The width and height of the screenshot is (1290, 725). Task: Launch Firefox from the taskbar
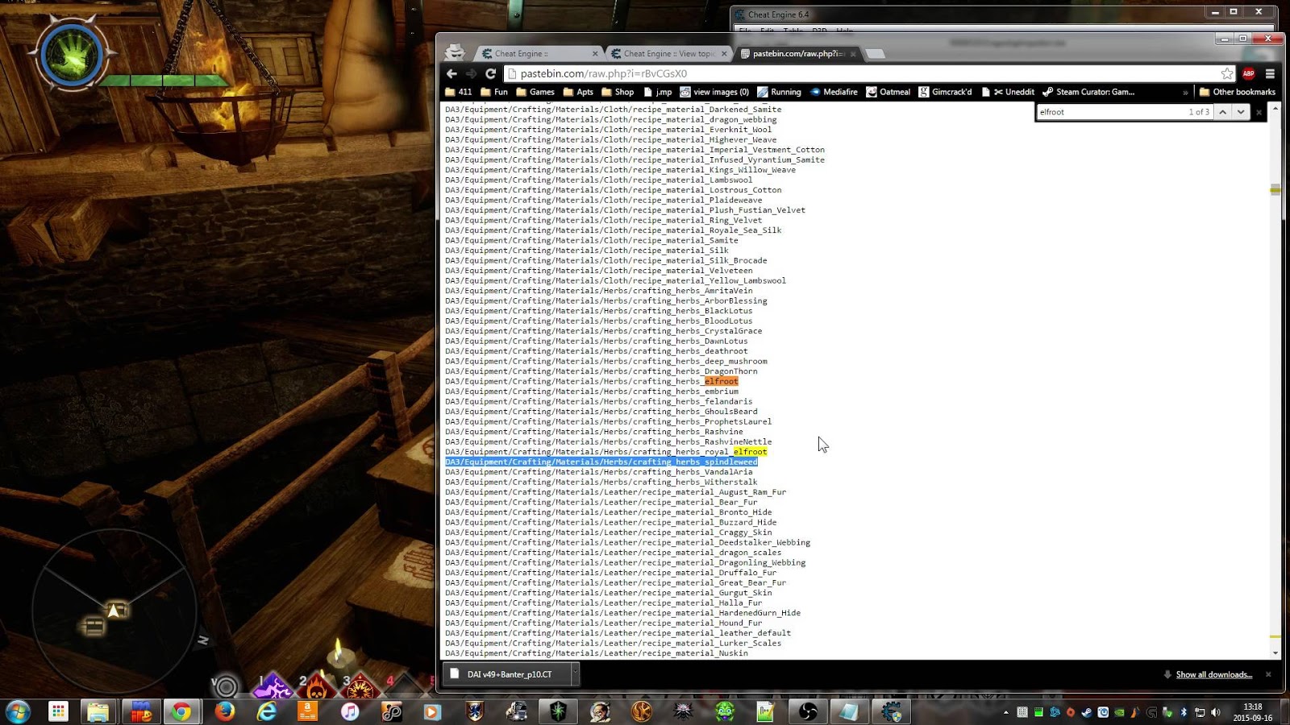pyautogui.click(x=224, y=711)
